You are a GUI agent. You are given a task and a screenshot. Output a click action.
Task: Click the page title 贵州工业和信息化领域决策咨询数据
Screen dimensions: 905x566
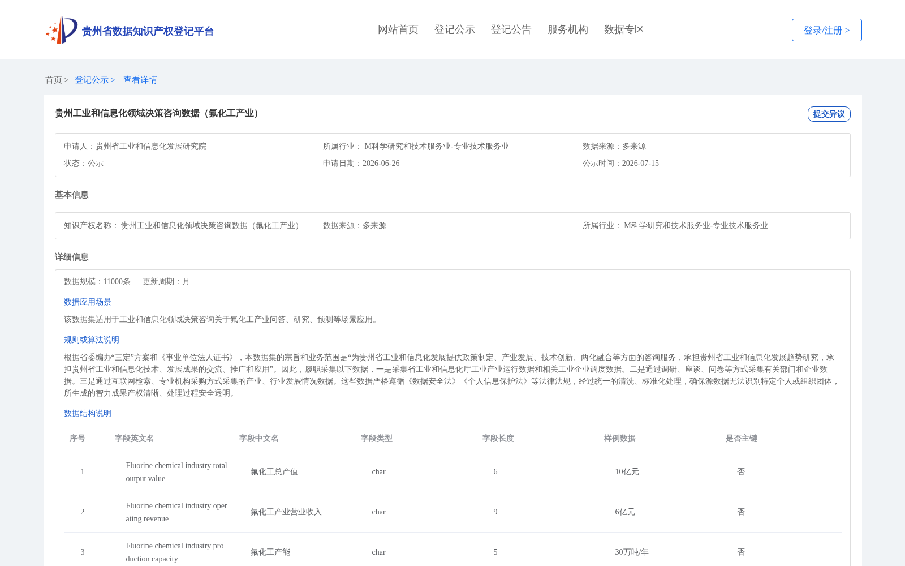(158, 113)
